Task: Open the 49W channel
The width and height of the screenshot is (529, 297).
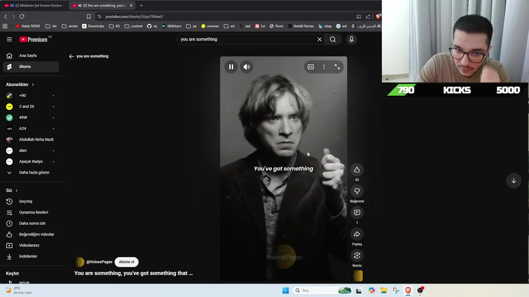Action: click(31, 118)
